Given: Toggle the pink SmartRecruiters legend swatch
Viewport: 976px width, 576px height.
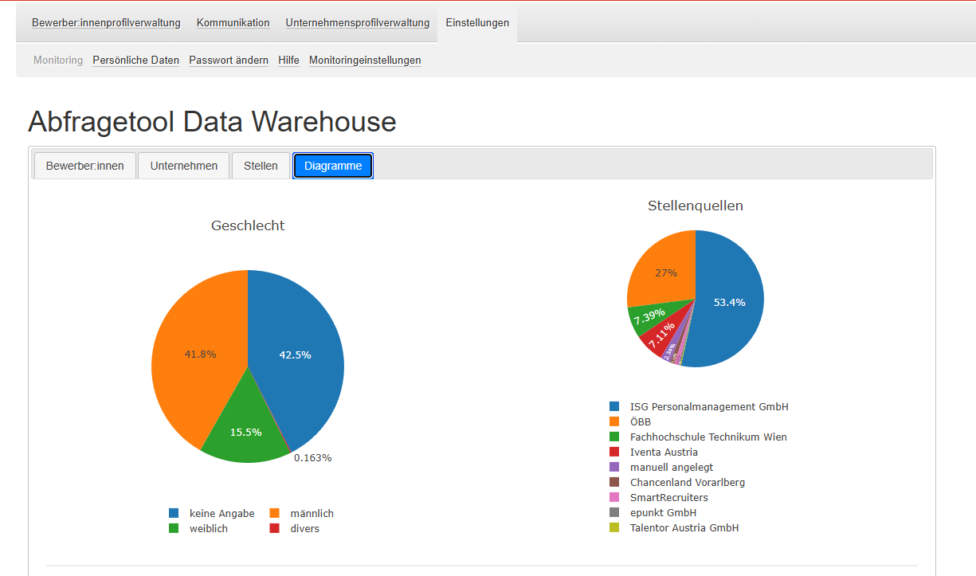Looking at the screenshot, I should point(614,497).
